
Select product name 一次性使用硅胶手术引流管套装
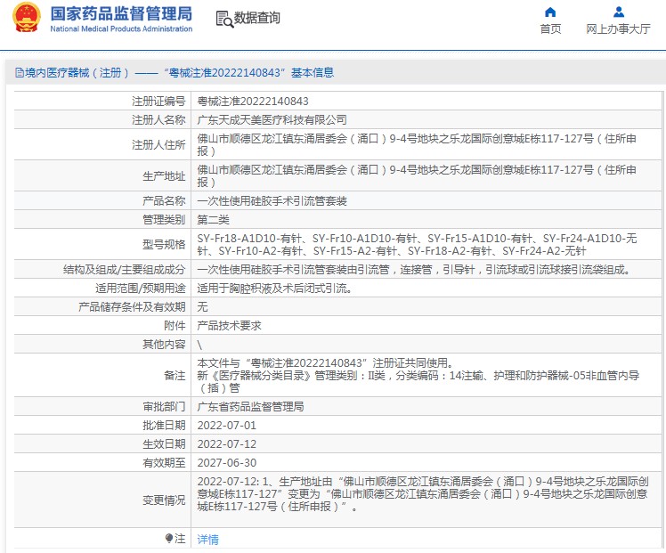click(x=272, y=201)
